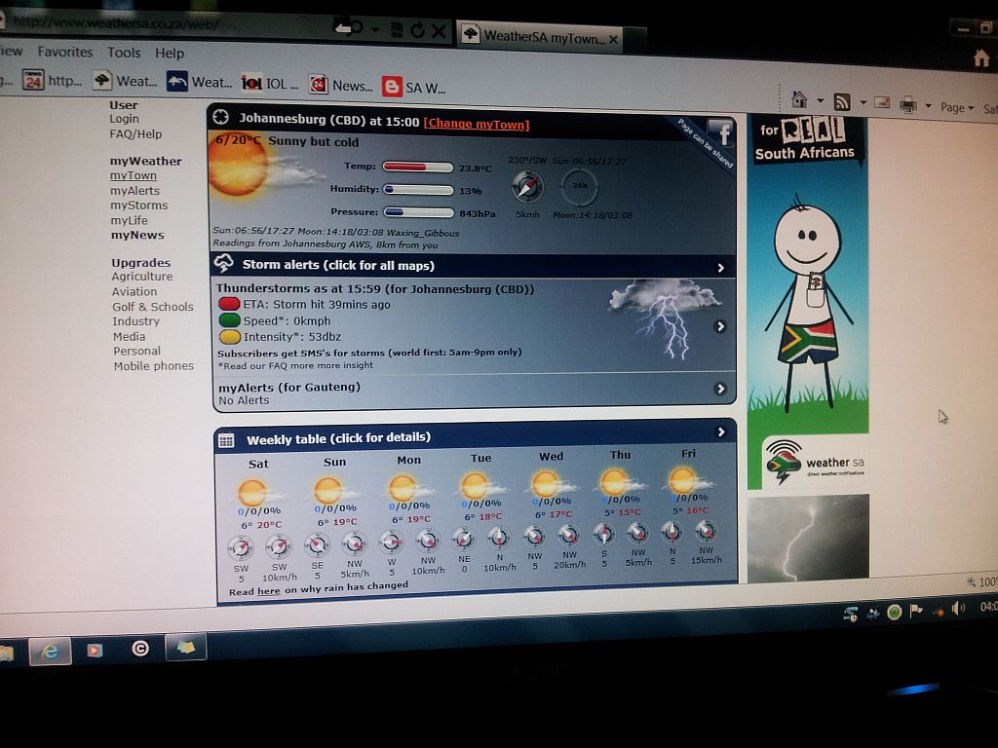The width and height of the screenshot is (998, 748).
Task: Click the Read Mail icon in command bar
Action: [881, 102]
